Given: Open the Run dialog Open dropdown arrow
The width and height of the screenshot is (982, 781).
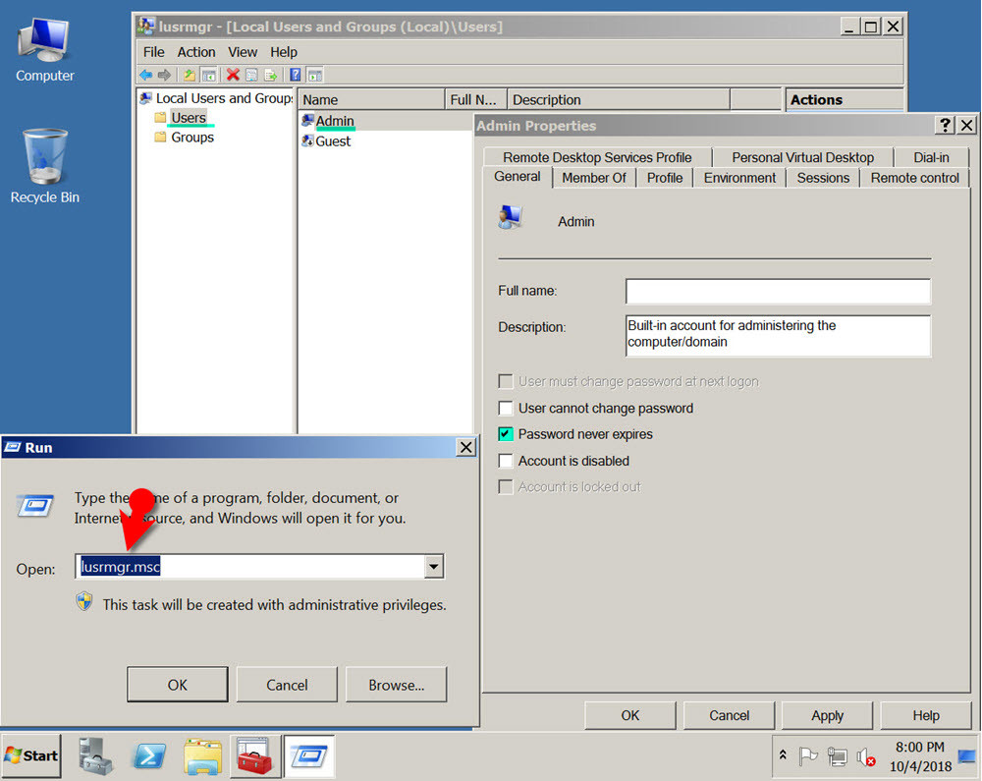Looking at the screenshot, I should pos(433,567).
